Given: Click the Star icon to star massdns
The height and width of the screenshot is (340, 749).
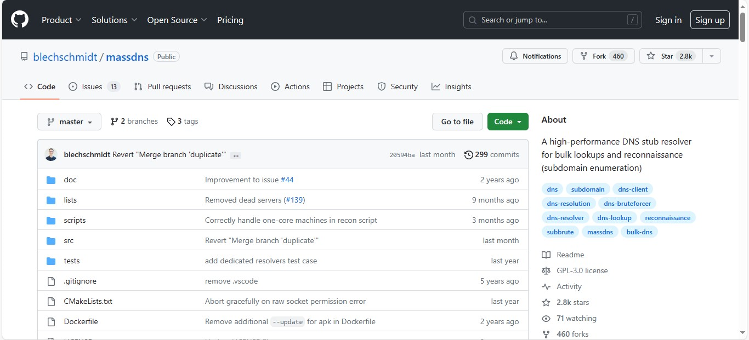Looking at the screenshot, I should pos(651,56).
